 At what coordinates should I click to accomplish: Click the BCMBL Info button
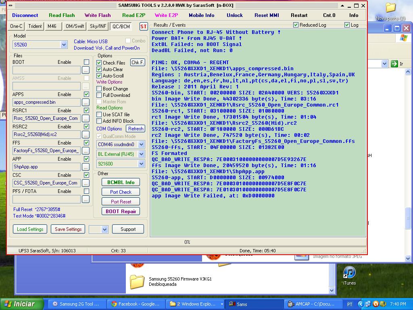(121, 182)
